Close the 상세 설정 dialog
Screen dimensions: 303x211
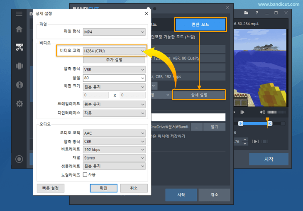click(x=146, y=14)
